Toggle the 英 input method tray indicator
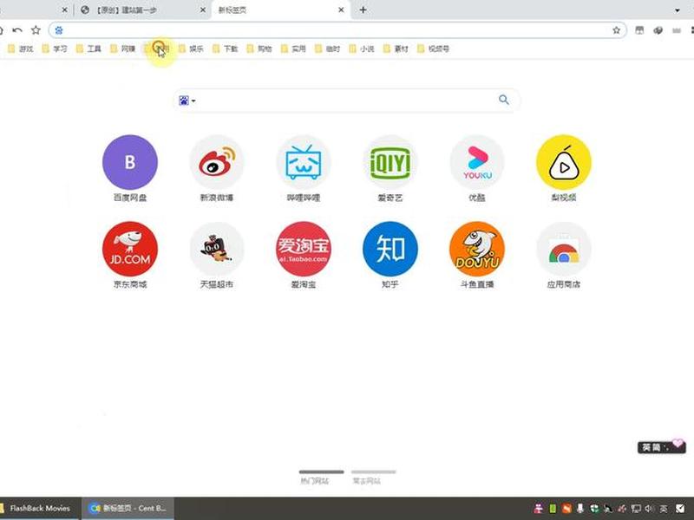694x520 pixels. [x=664, y=509]
